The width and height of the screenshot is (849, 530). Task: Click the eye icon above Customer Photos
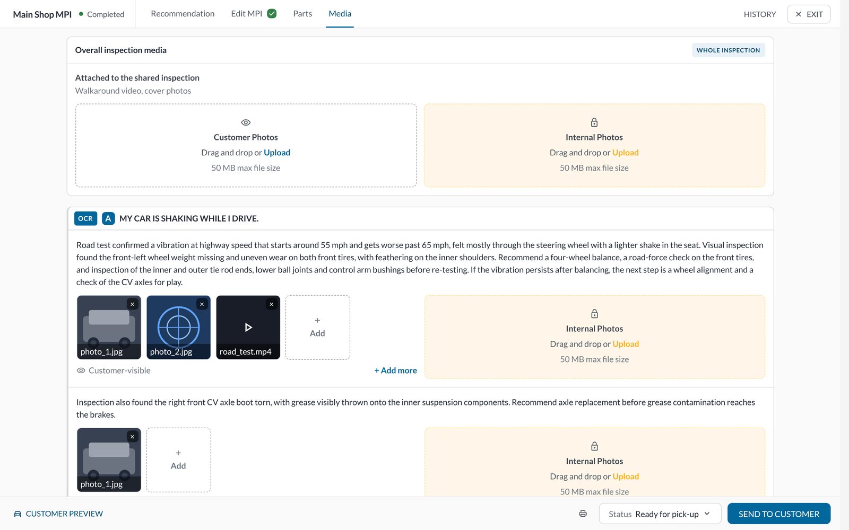tap(246, 122)
